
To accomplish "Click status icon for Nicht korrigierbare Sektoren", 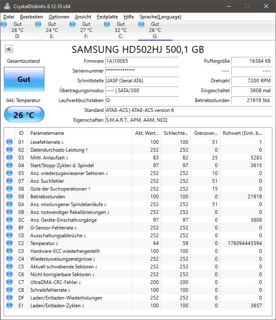I will (9, 274).
